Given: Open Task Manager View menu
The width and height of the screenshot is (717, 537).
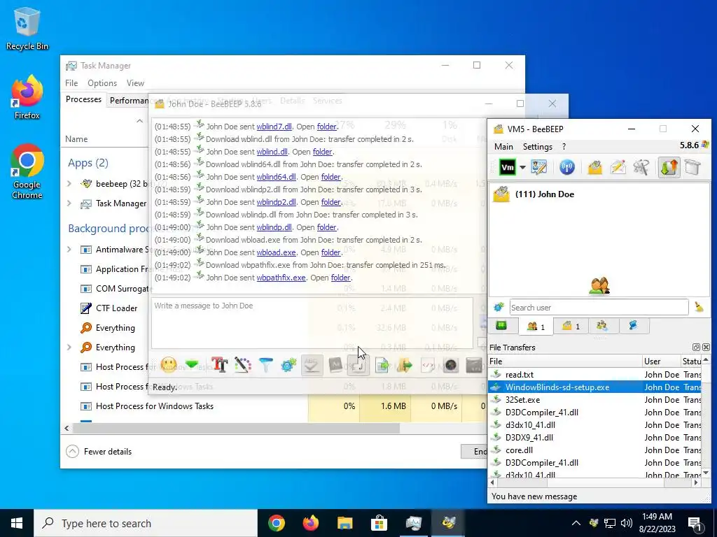Looking at the screenshot, I should point(135,83).
